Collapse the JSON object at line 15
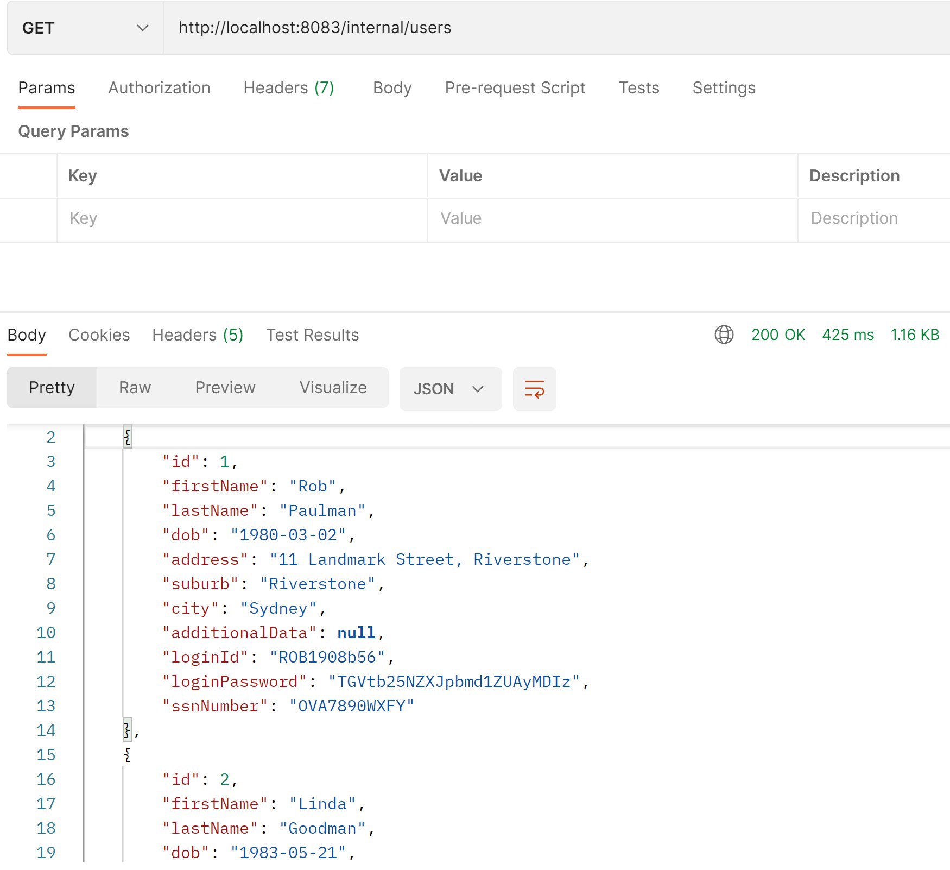950x870 pixels. click(127, 755)
